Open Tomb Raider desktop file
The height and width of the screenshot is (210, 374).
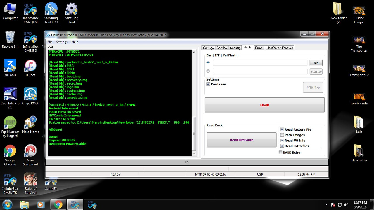(359, 99)
